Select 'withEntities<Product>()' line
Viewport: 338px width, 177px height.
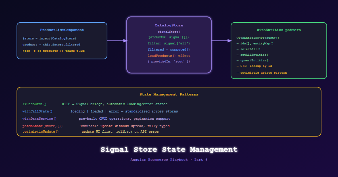[257, 38]
